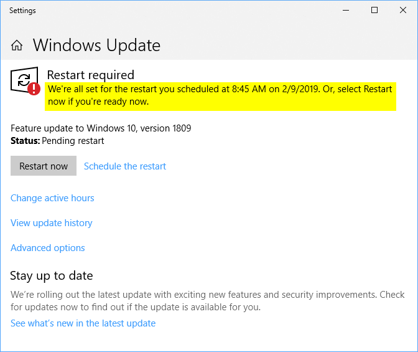
Task: Click the rolling out latest update description
Action: click(207, 301)
